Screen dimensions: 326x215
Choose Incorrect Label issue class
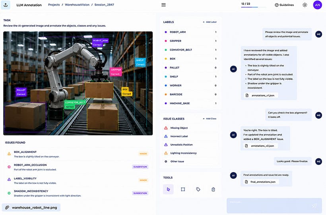coord(191,136)
